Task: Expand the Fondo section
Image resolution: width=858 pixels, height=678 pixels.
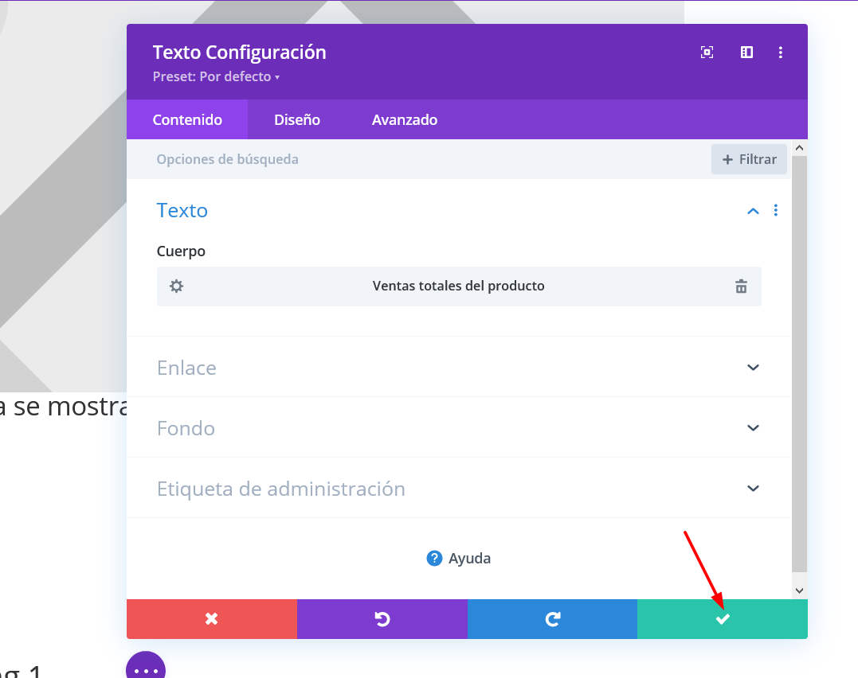Action: (x=459, y=428)
